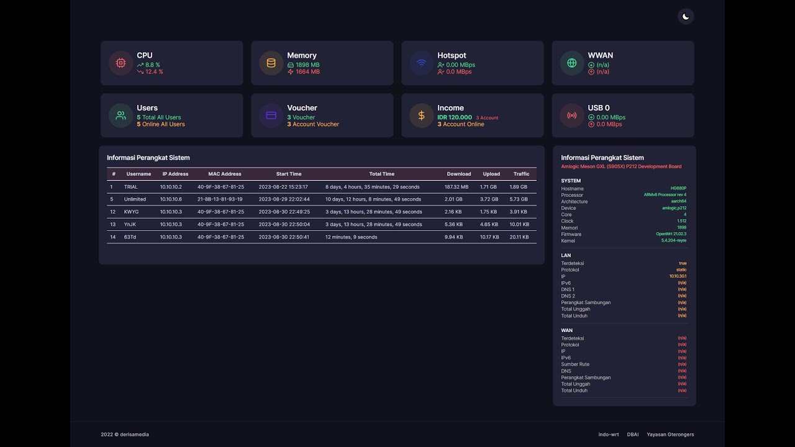
Task: Click the Income dollar icon
Action: (x=421, y=115)
